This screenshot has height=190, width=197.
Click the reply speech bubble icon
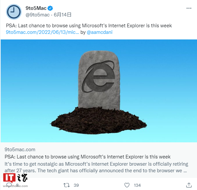[9, 185]
